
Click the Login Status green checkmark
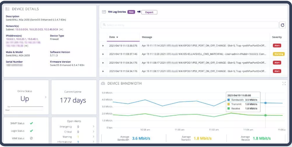pyautogui.click(x=31, y=131)
